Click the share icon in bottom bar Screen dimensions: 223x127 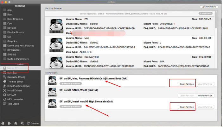pyautogui.click(x=22, y=123)
